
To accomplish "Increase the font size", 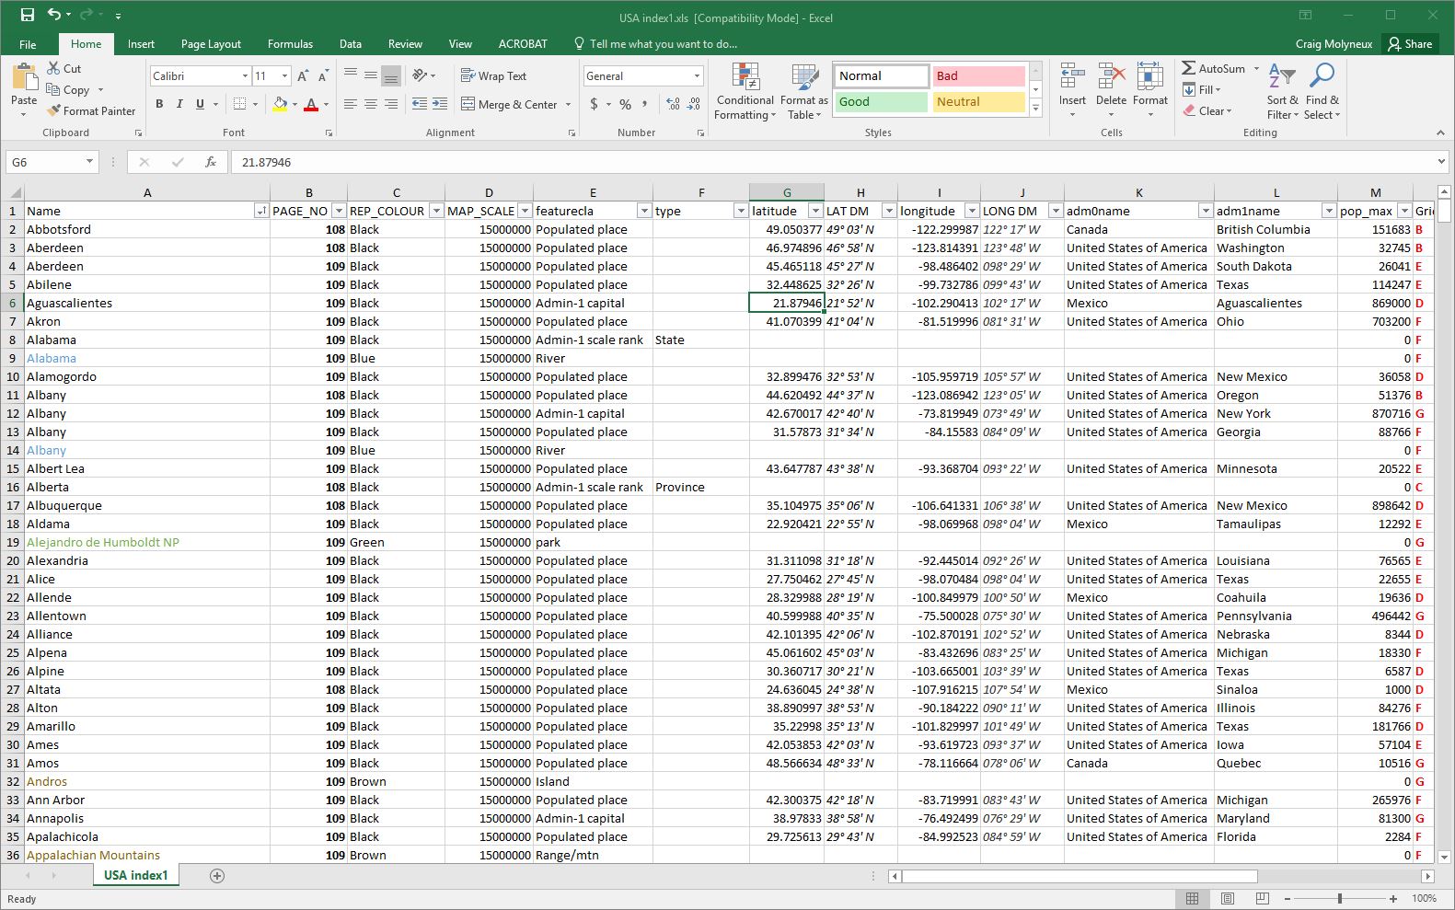I will click(x=303, y=76).
